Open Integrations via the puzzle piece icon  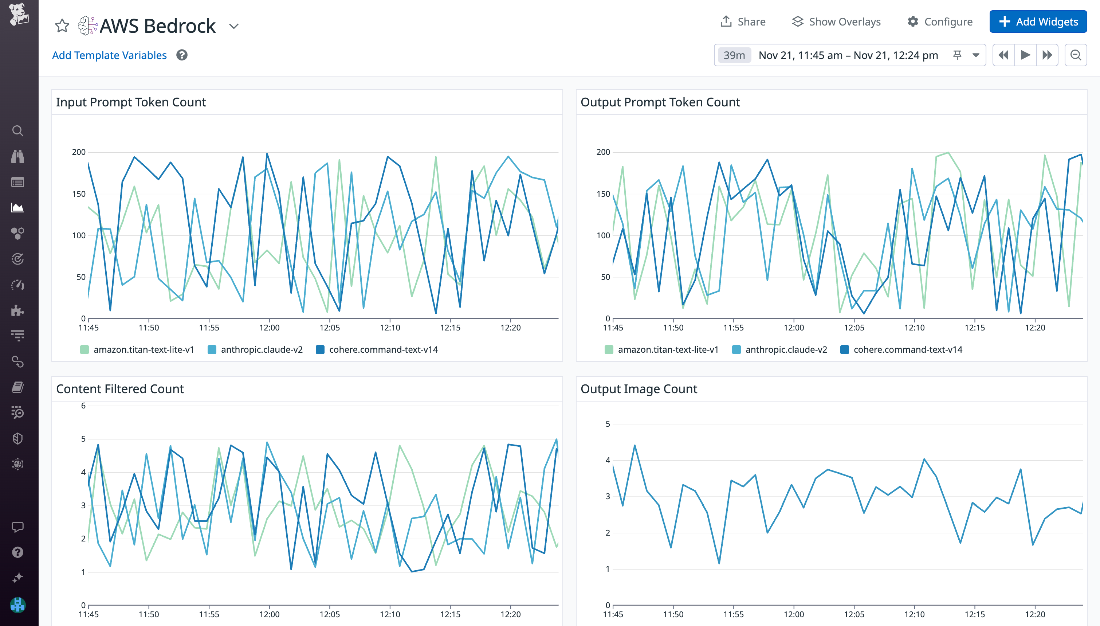17,310
